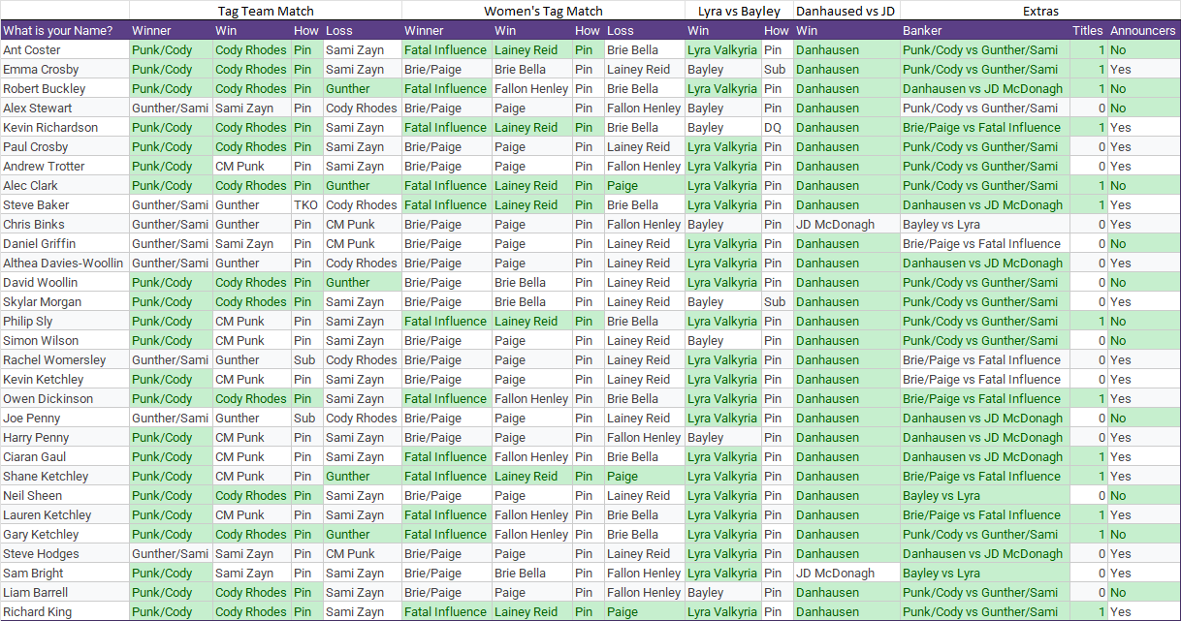The width and height of the screenshot is (1181, 621).
Task: Select the name cell 'Kevin Richardson'
Action: 65,127
